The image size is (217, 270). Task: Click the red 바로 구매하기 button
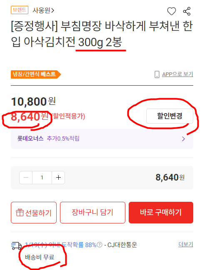(x=161, y=213)
